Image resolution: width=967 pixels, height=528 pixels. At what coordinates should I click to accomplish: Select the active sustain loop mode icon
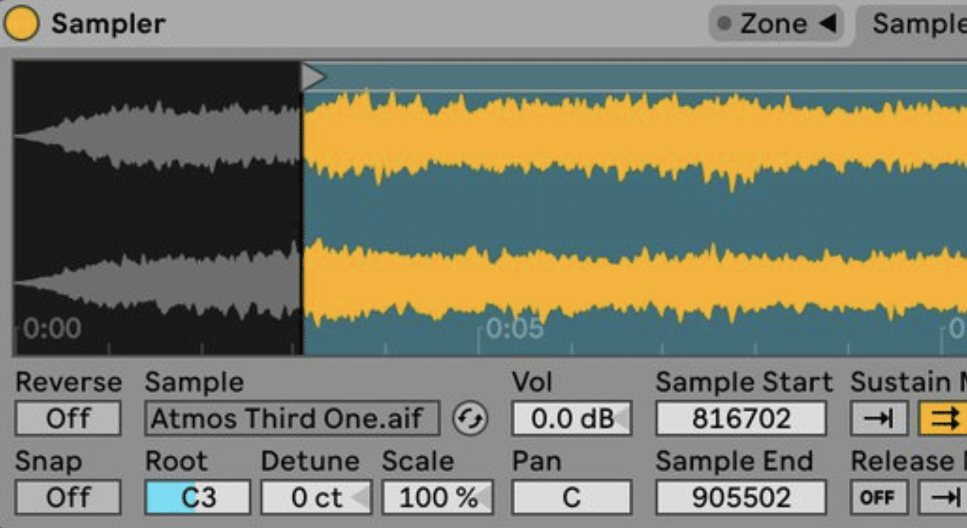click(943, 419)
